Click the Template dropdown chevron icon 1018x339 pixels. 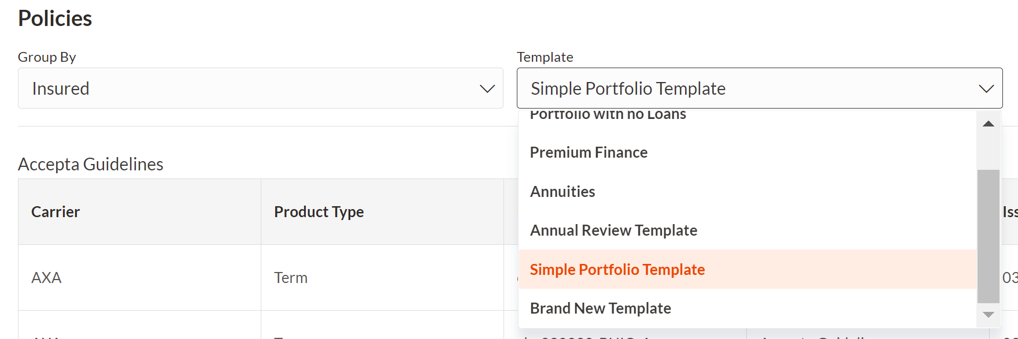[x=986, y=88]
